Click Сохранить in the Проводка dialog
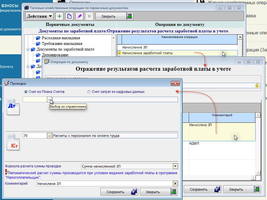The height and width of the screenshot is (200, 267). [x=119, y=192]
